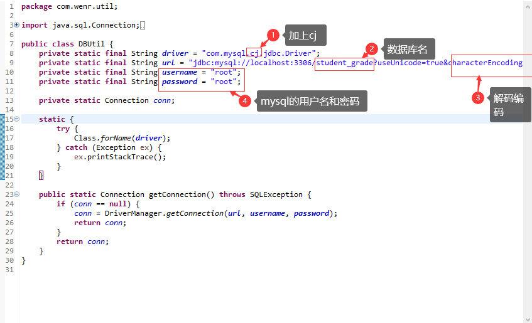Click "forName" in Class.forName(driver)

(x=116, y=138)
